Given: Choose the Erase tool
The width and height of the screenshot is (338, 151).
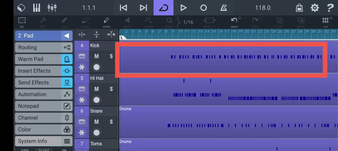Looking at the screenshot, I should tap(85, 22).
